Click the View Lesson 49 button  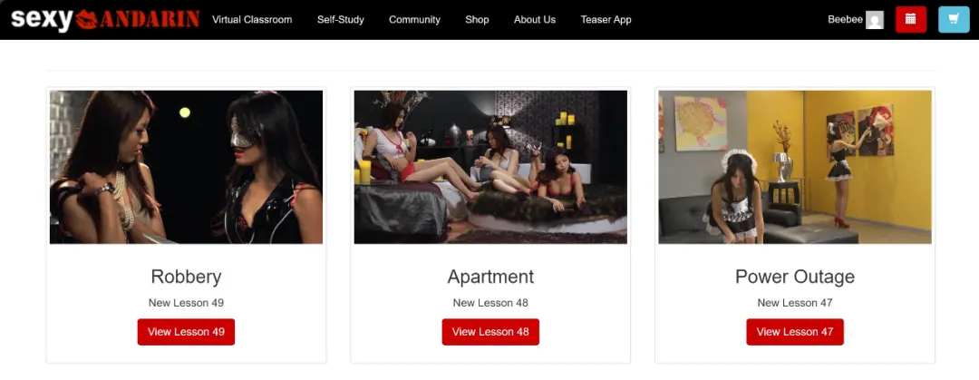[x=186, y=332]
